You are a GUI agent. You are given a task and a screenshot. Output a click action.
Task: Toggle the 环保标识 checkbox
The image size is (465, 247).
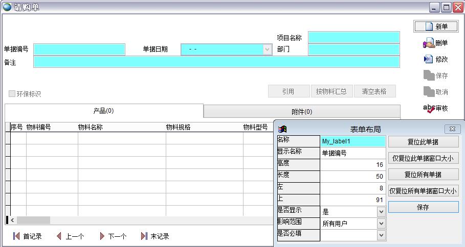coord(12,94)
